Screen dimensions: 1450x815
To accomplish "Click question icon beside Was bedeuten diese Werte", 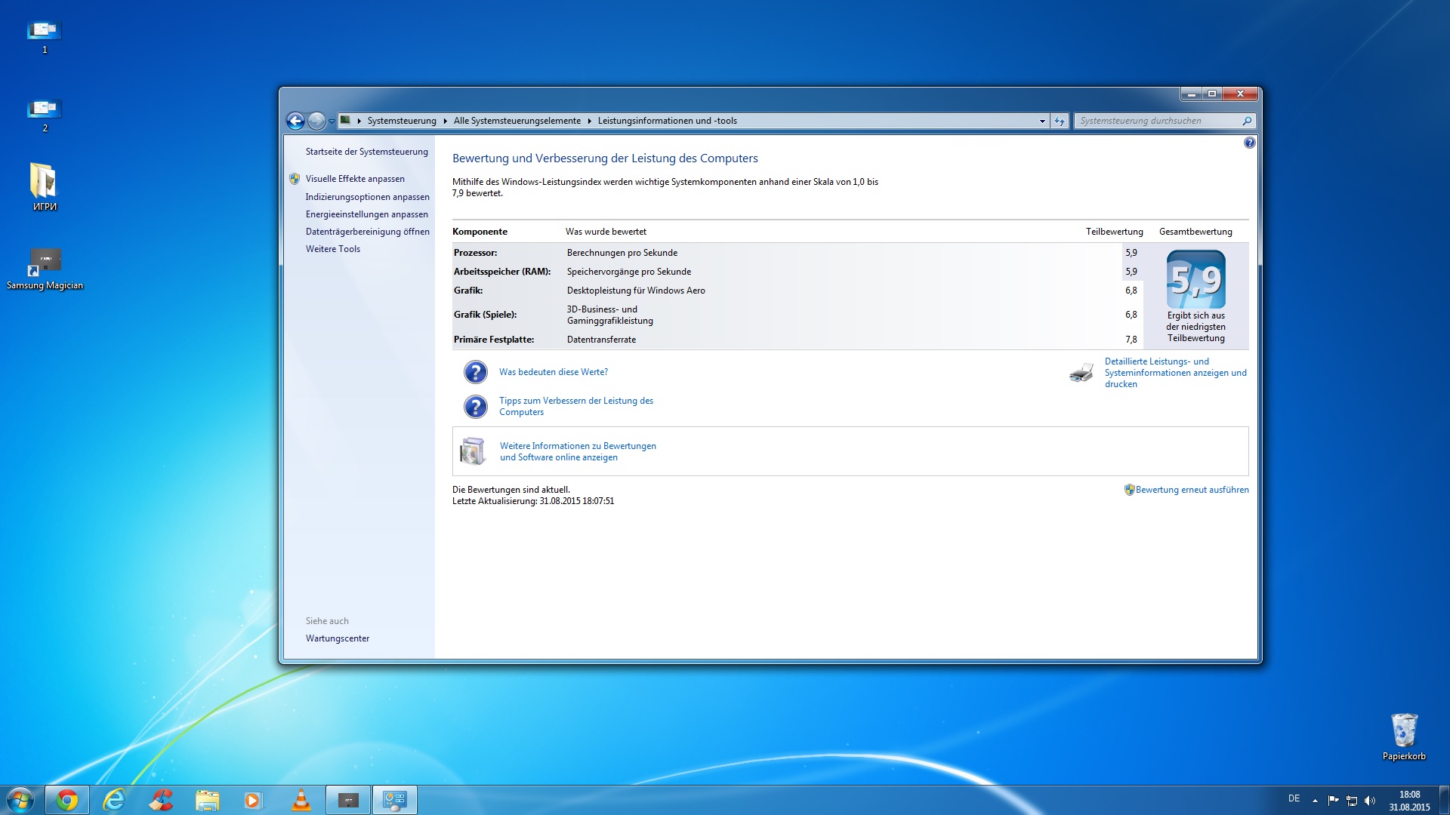I will [475, 372].
